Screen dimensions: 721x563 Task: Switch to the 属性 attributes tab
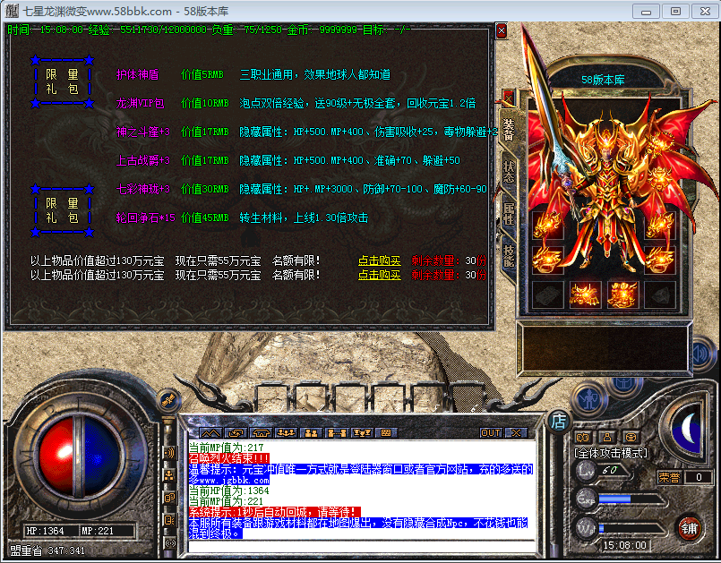coord(508,214)
